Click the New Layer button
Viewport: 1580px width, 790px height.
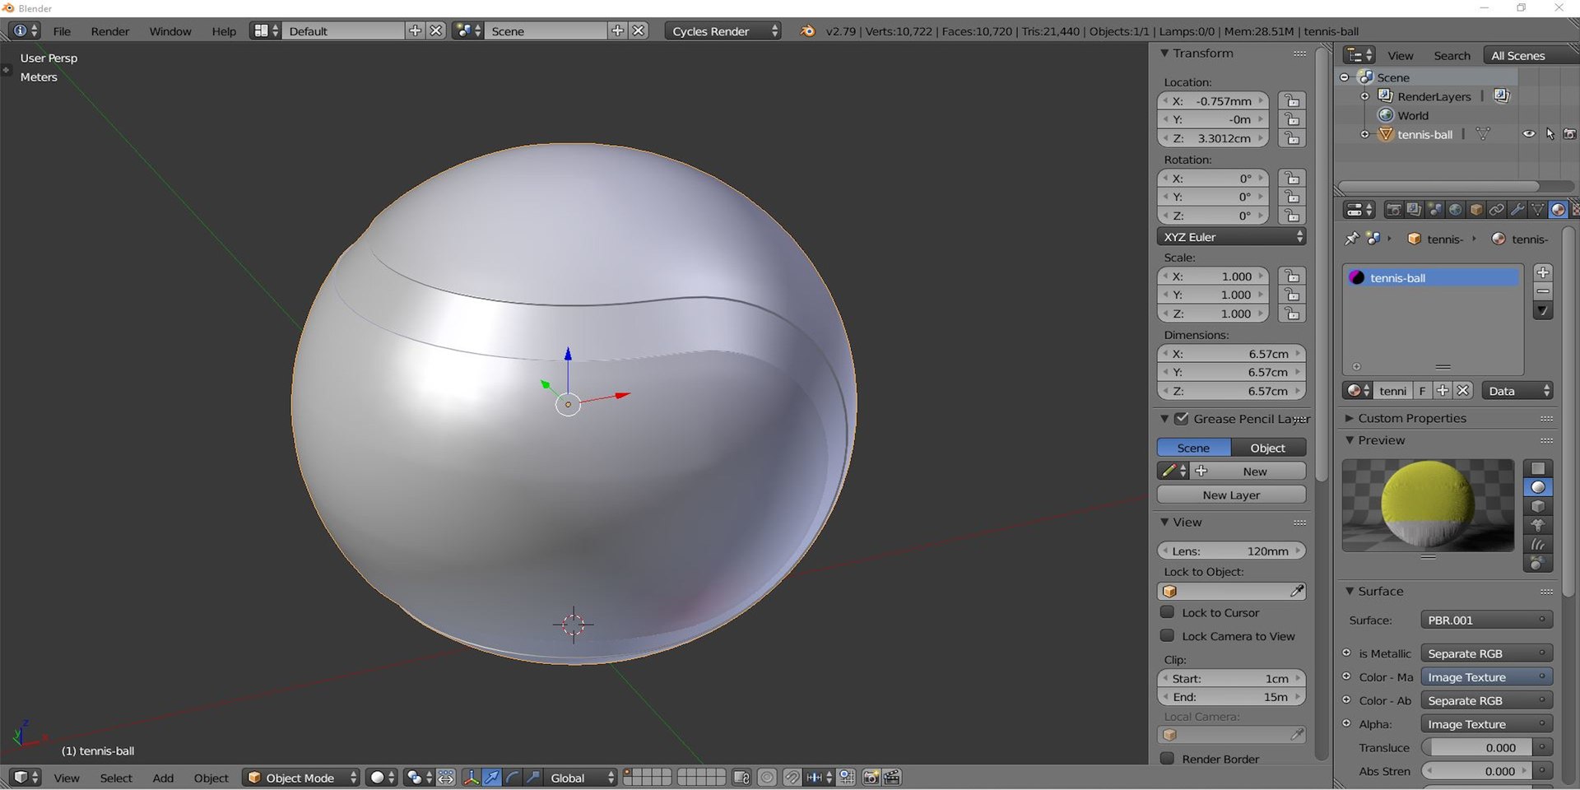[x=1231, y=495]
